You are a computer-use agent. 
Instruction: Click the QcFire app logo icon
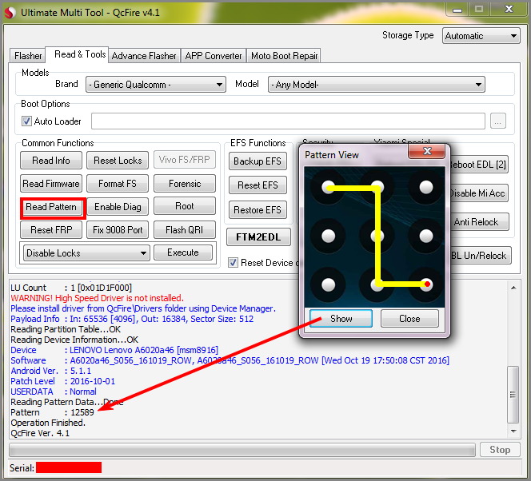(10, 13)
